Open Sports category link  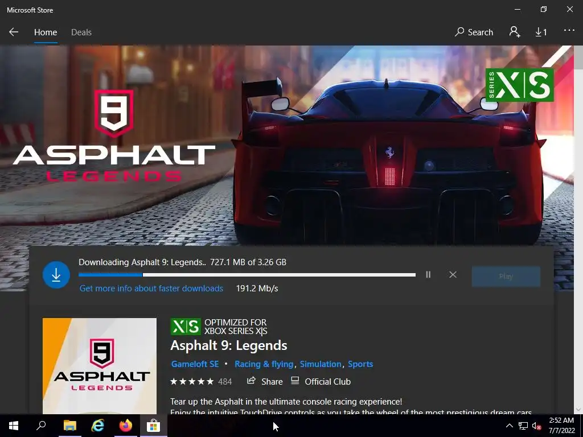[x=360, y=364]
